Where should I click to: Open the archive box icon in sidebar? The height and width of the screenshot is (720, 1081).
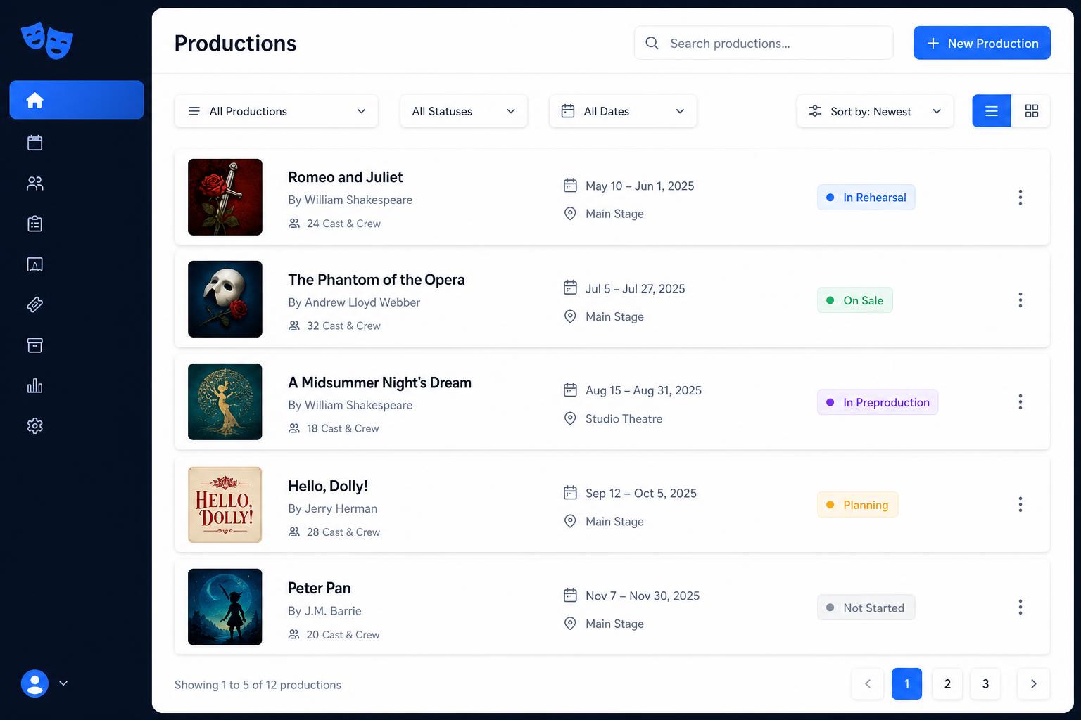(x=34, y=345)
